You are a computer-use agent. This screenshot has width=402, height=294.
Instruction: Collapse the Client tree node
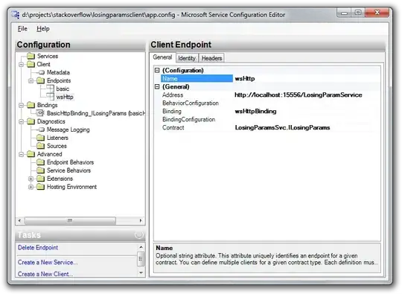[x=22, y=64]
